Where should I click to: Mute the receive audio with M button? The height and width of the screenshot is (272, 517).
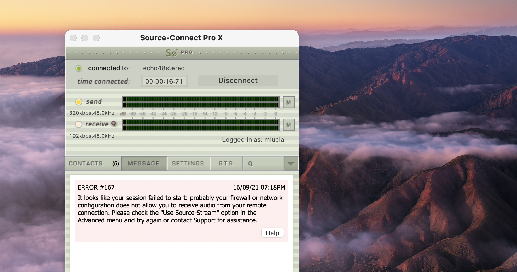(288, 125)
